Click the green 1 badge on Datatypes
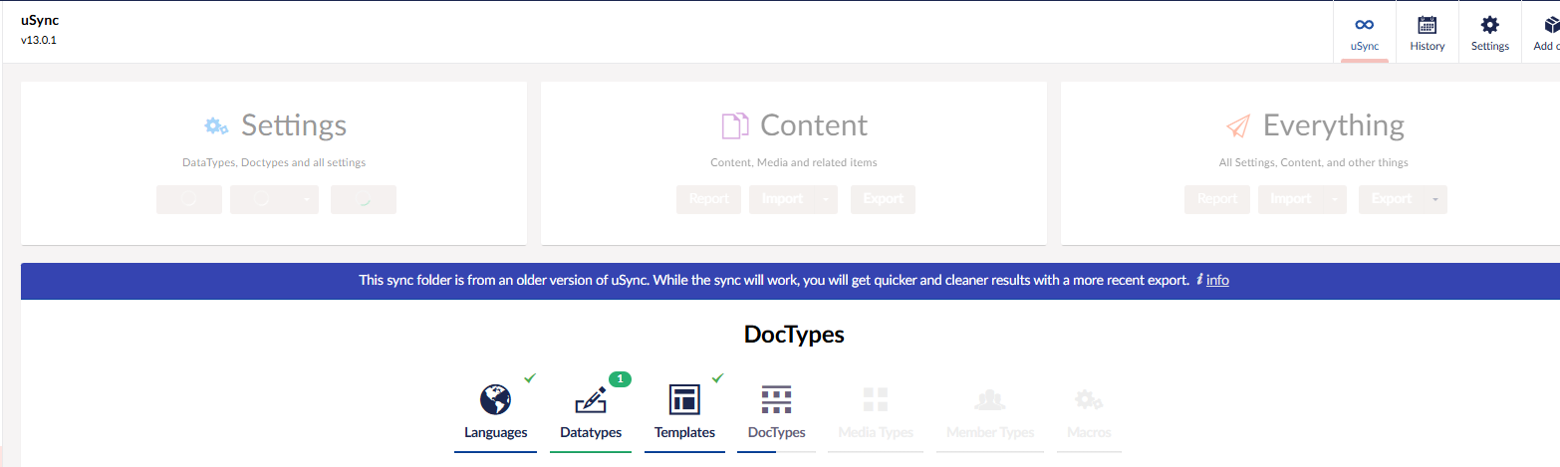Screen dimensions: 1560x467 pyautogui.click(x=620, y=378)
